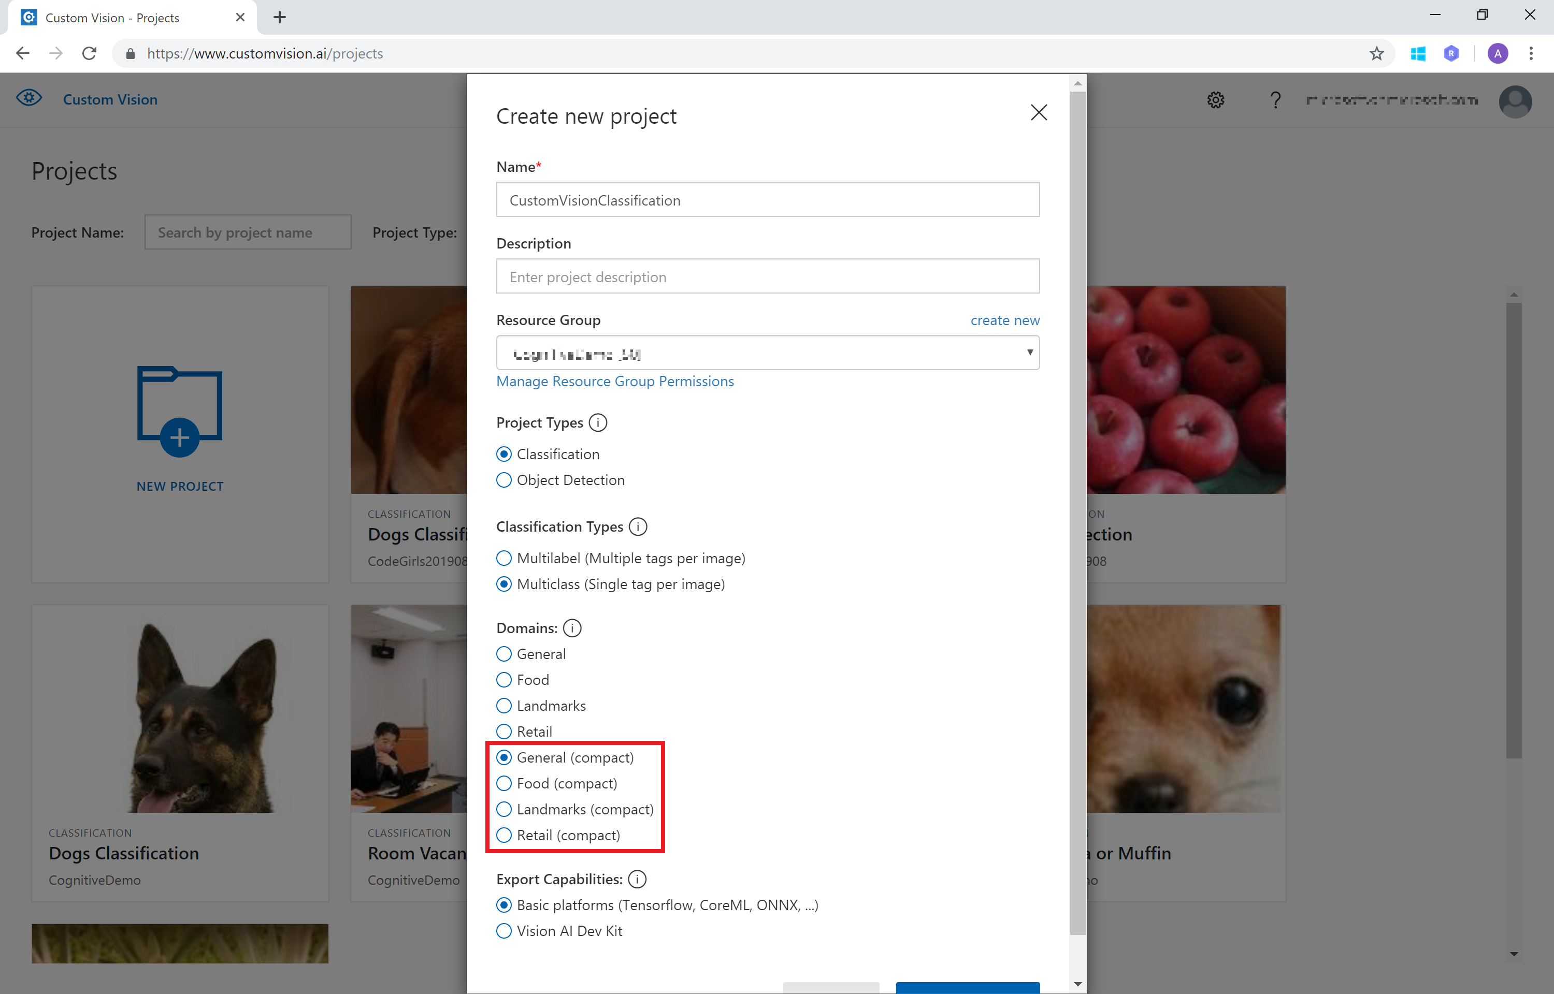Click the create new resource group link
The image size is (1554, 994).
[1004, 321]
